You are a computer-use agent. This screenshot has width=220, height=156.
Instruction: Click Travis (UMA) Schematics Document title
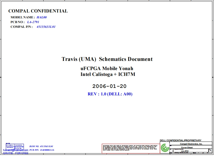click(107, 59)
